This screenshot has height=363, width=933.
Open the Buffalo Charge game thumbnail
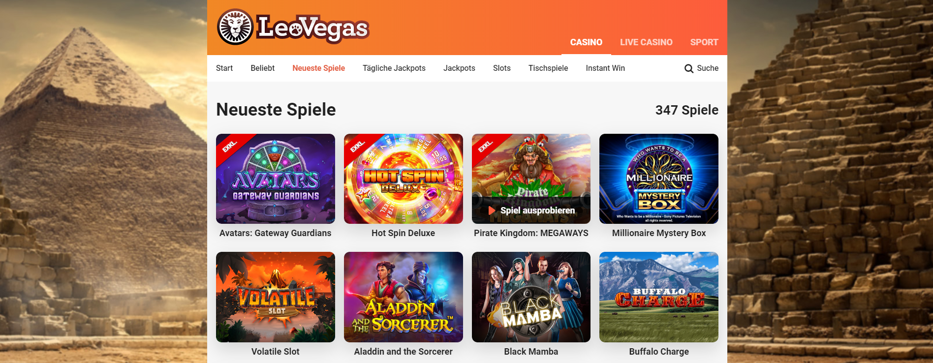point(659,297)
